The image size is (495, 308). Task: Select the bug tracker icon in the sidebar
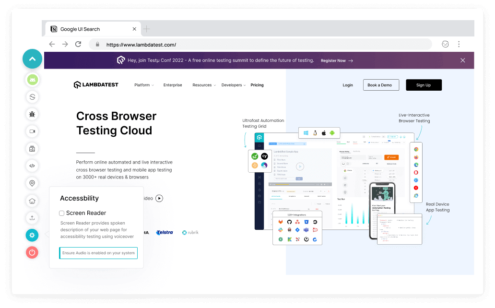coord(32,114)
